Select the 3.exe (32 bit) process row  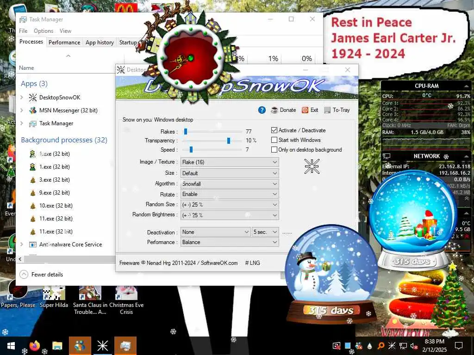tap(67, 180)
